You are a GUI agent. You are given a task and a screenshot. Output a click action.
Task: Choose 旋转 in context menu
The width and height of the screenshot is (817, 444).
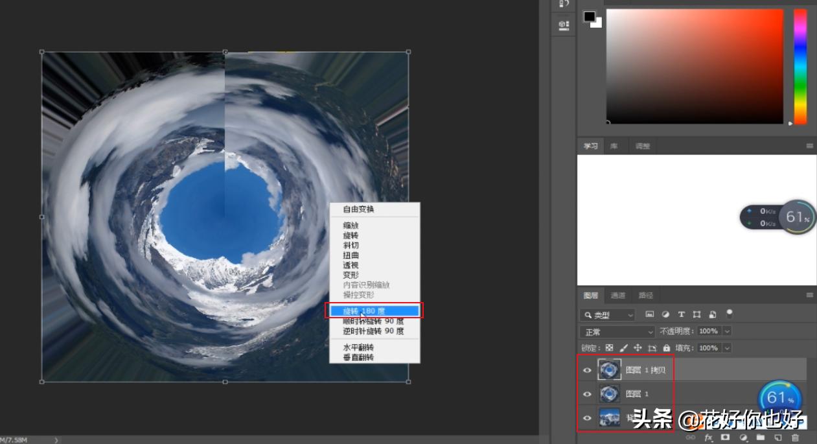pyautogui.click(x=374, y=235)
